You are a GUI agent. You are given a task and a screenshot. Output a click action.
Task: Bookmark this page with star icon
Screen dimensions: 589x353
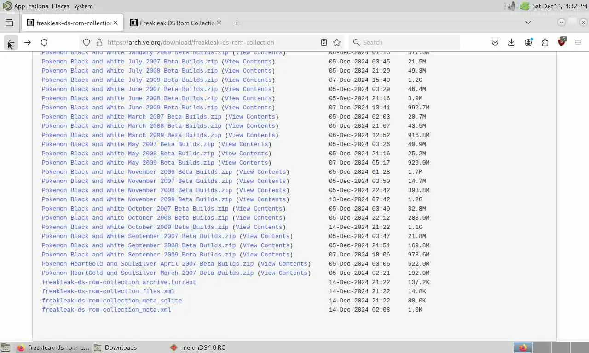click(337, 42)
